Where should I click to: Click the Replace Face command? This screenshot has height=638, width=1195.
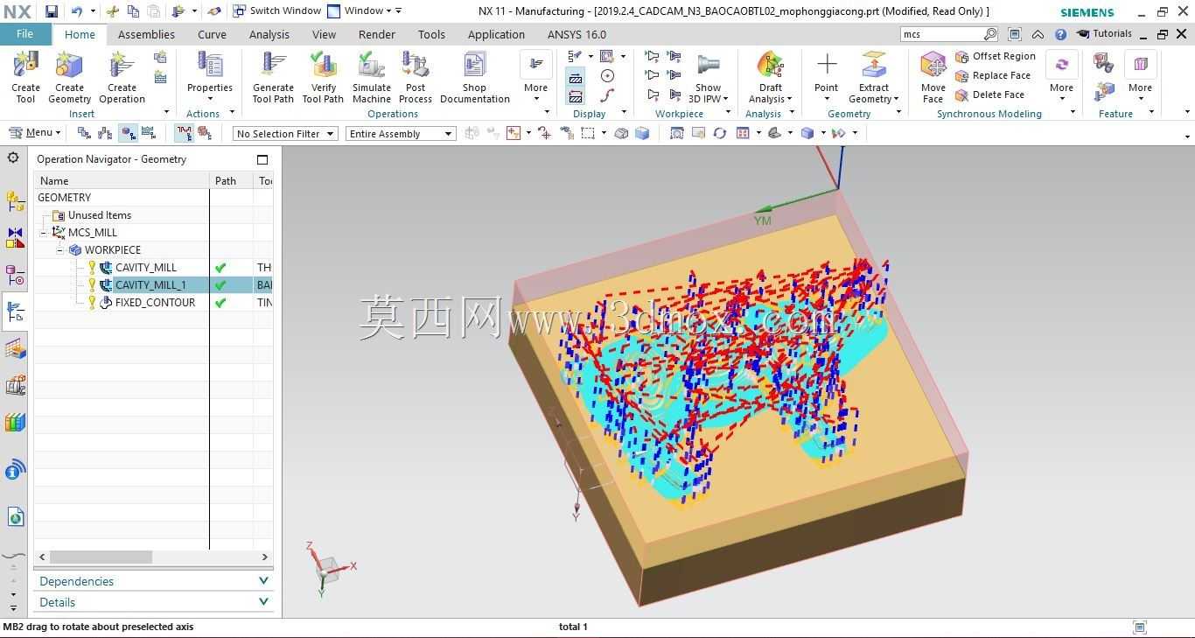[993, 75]
